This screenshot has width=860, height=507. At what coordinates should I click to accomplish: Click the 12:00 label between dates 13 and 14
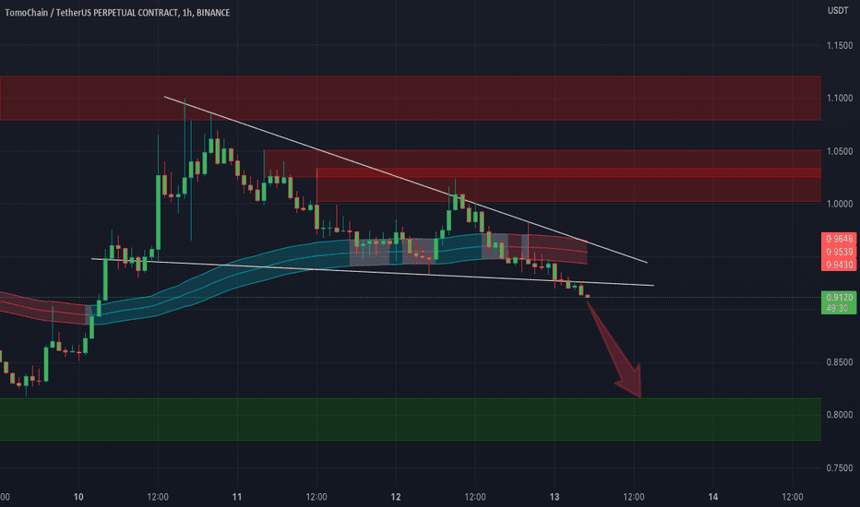pos(634,497)
